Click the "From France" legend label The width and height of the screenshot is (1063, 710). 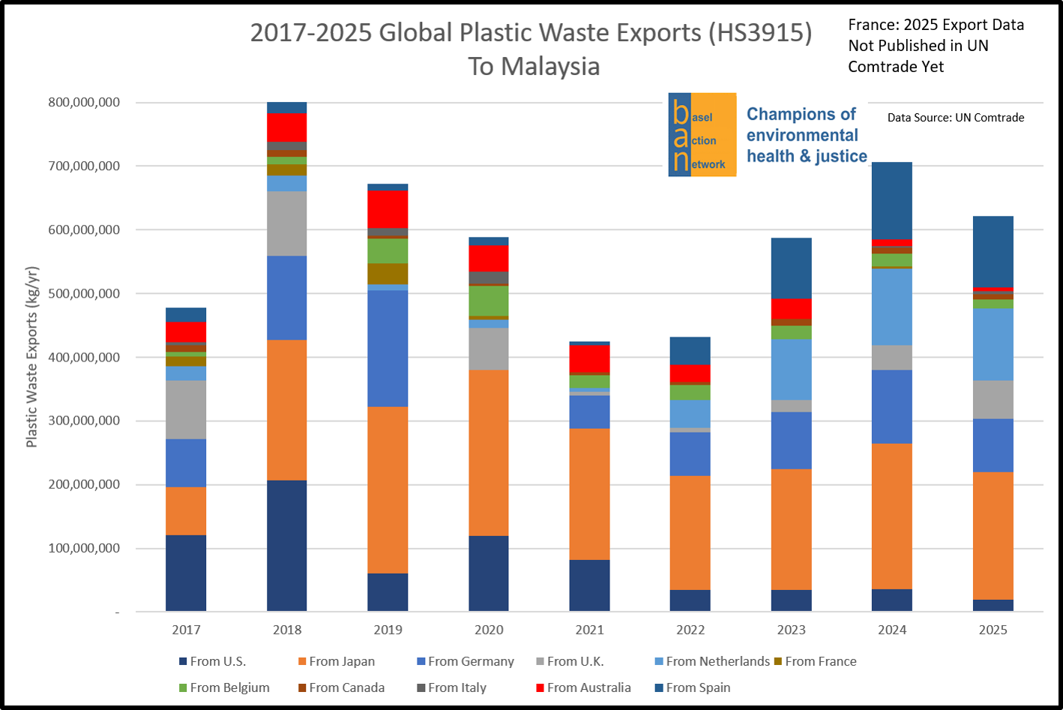(x=821, y=661)
